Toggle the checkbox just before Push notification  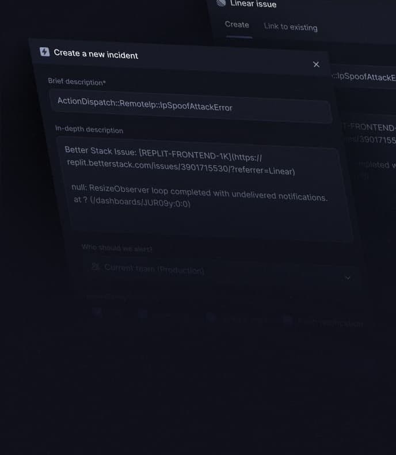point(211,317)
